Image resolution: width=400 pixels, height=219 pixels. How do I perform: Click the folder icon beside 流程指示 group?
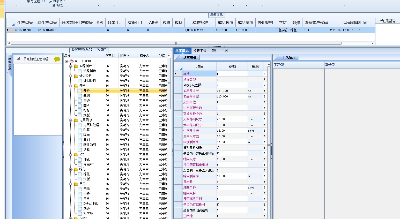tap(76, 66)
